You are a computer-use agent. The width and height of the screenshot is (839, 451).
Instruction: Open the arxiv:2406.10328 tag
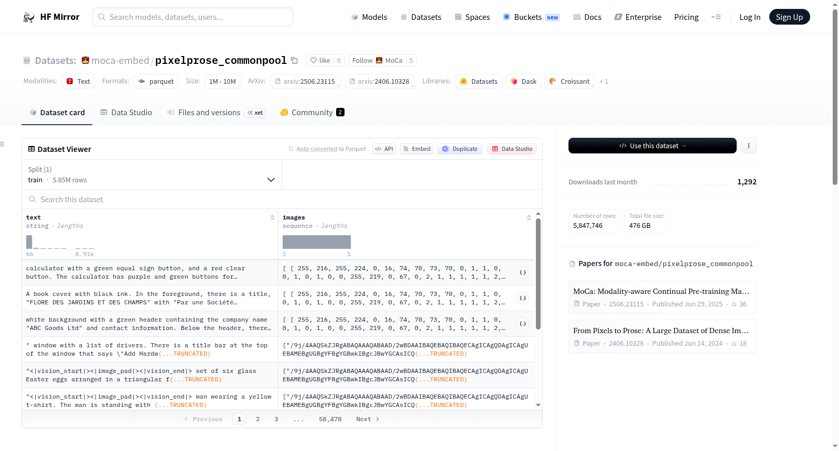(x=380, y=81)
